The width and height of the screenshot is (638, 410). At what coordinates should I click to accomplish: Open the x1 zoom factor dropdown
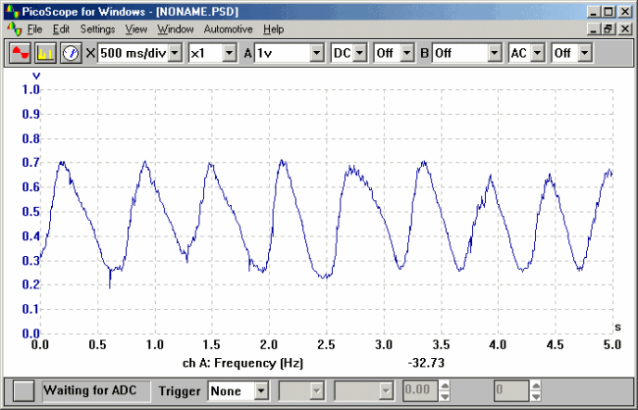click(228, 53)
